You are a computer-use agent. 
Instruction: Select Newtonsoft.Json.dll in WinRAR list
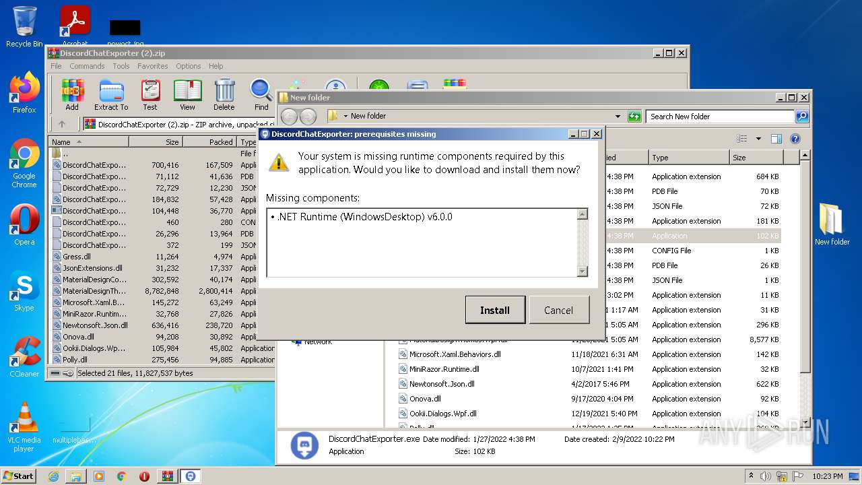[x=95, y=325]
